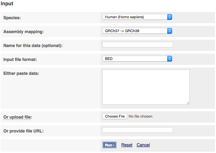
Task: Click the Reset link
Action: point(127,145)
